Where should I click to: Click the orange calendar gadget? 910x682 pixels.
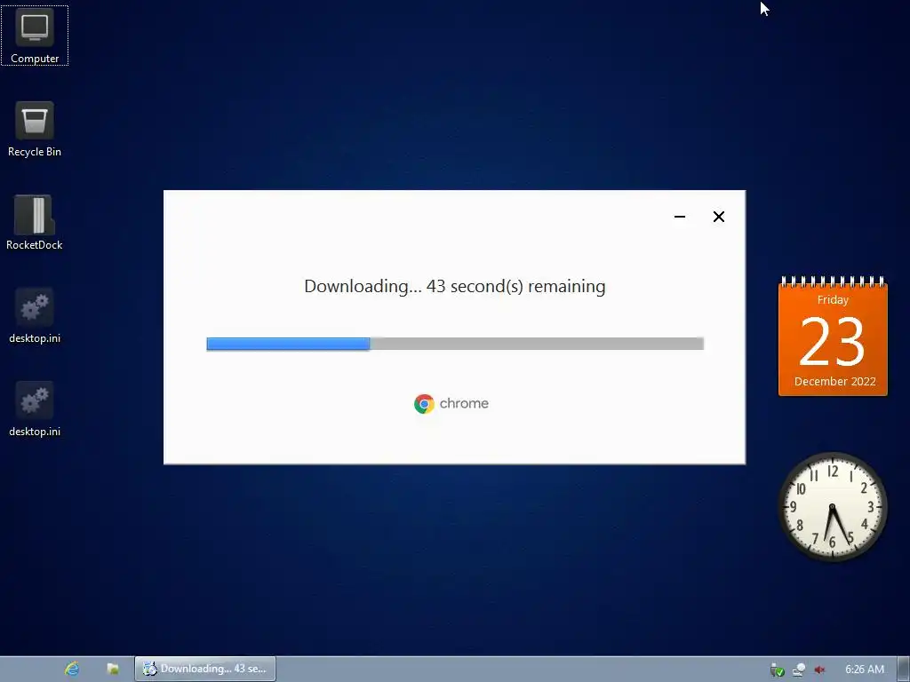coord(833,337)
